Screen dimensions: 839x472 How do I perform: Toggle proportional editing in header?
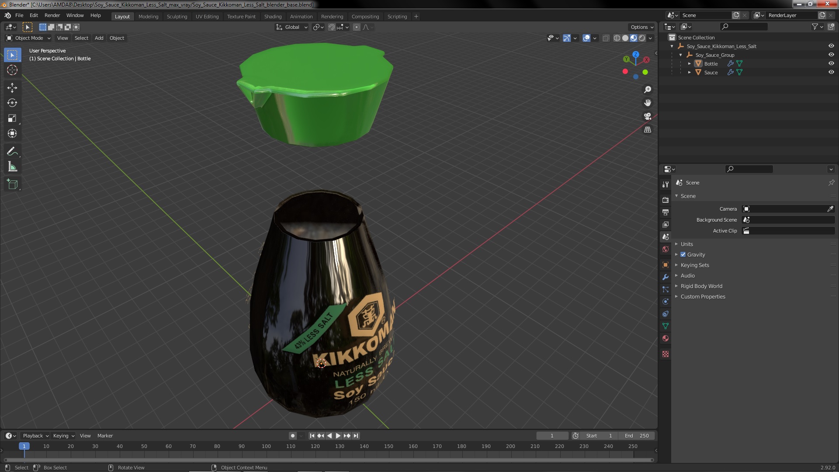point(357,27)
